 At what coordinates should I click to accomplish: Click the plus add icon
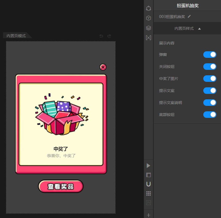pyautogui.click(x=149, y=215)
